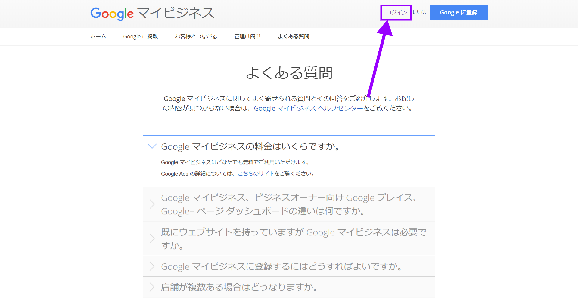
Task: Open the こちらのサイト link
Action: pyautogui.click(x=256, y=174)
